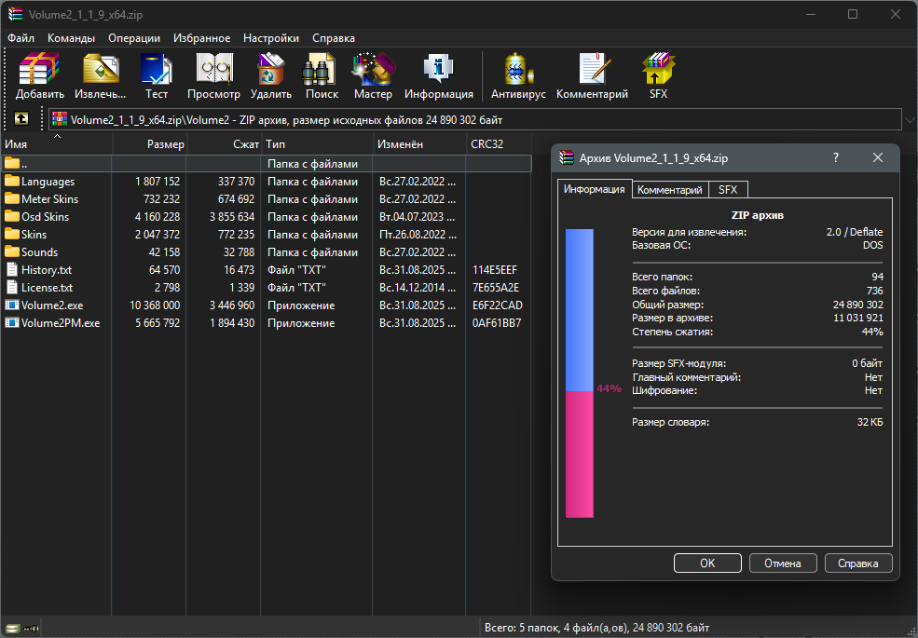The width and height of the screenshot is (918, 638).
Task: Click CRC32 value 114E5EEF
Action: pos(495,270)
